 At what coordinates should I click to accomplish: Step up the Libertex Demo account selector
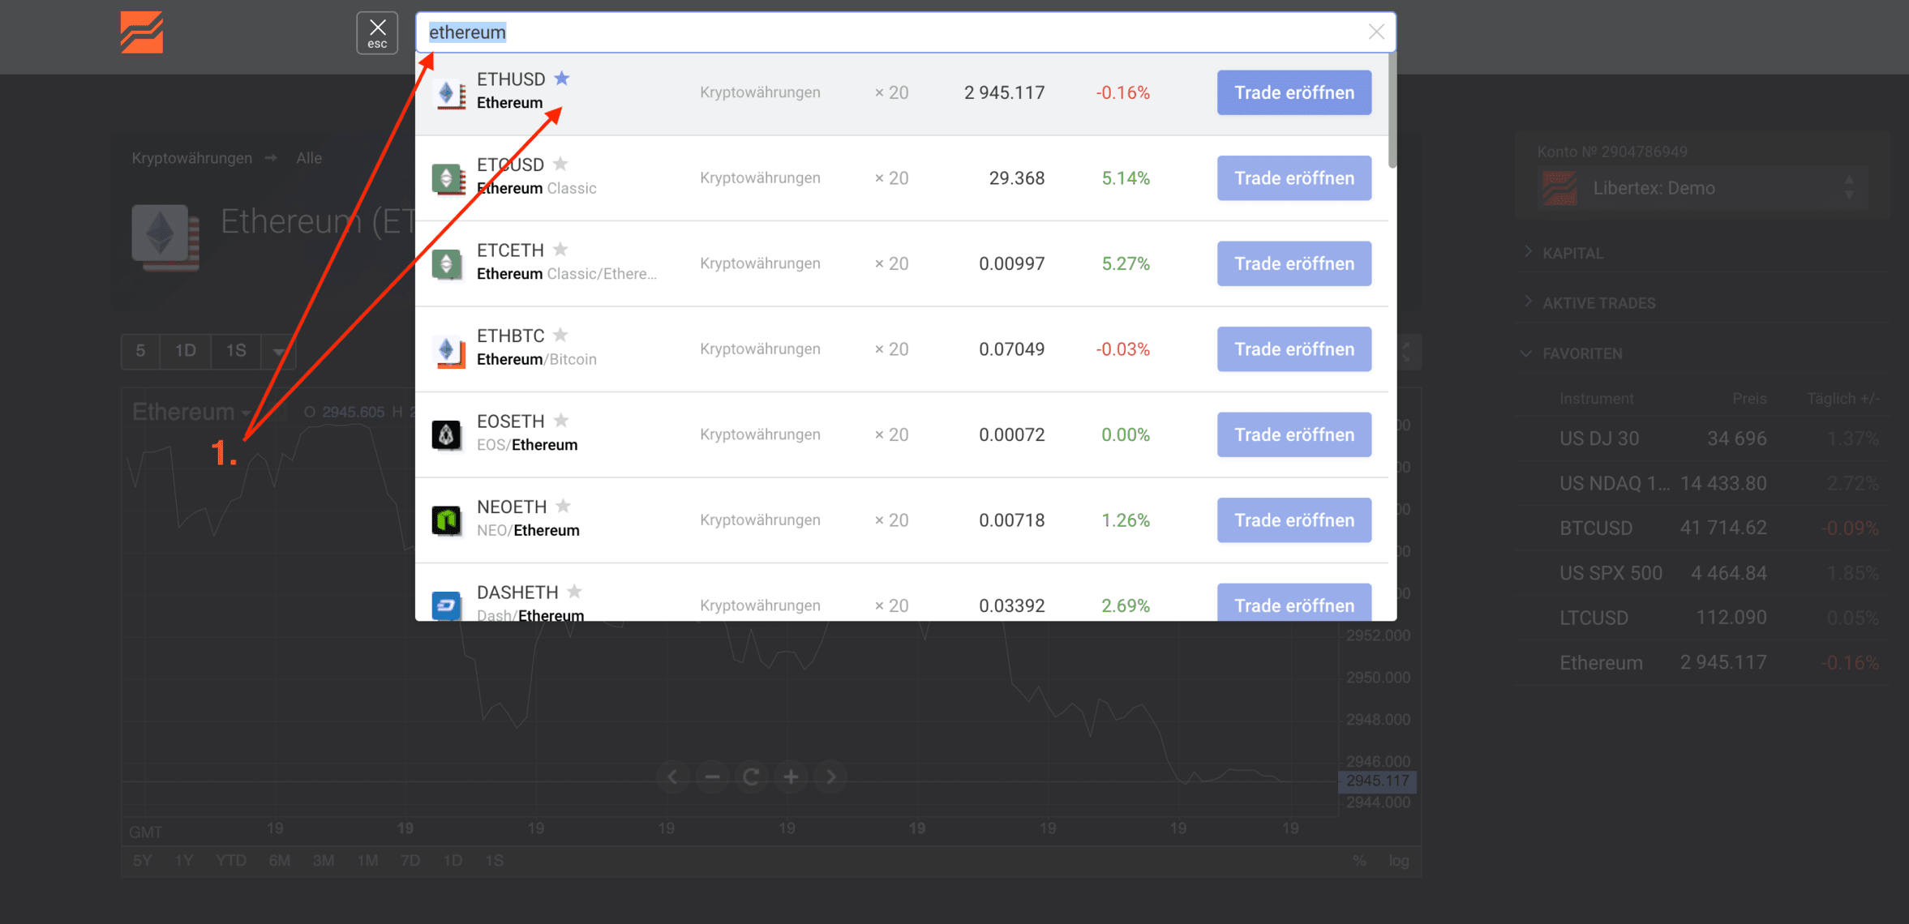[1849, 181]
